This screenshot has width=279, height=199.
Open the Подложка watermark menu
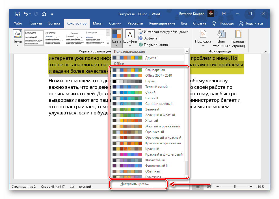[x=203, y=38]
